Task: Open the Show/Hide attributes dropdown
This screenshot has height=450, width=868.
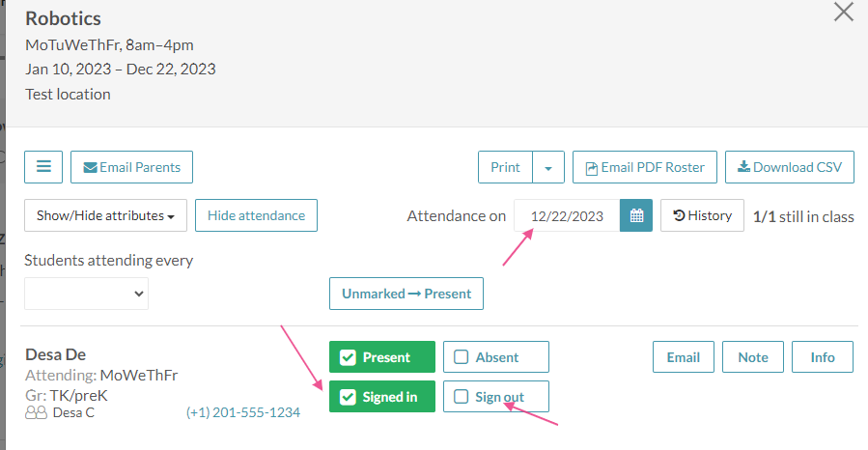Action: coord(106,215)
